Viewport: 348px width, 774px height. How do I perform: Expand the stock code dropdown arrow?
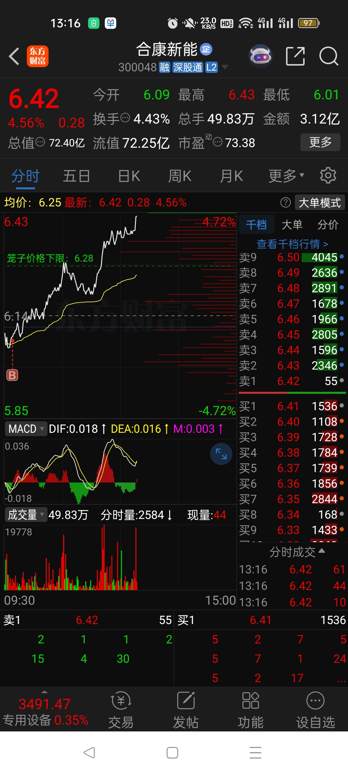[x=225, y=67]
